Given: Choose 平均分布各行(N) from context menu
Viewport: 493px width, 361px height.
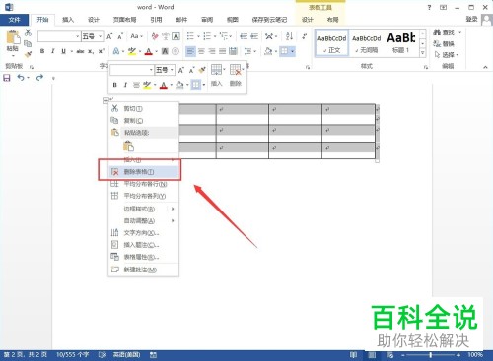Looking at the screenshot, I should coord(144,184).
